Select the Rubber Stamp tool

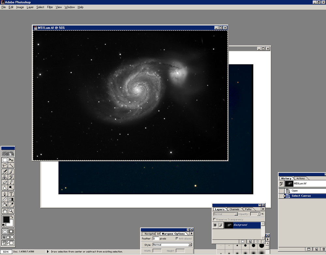(5, 177)
